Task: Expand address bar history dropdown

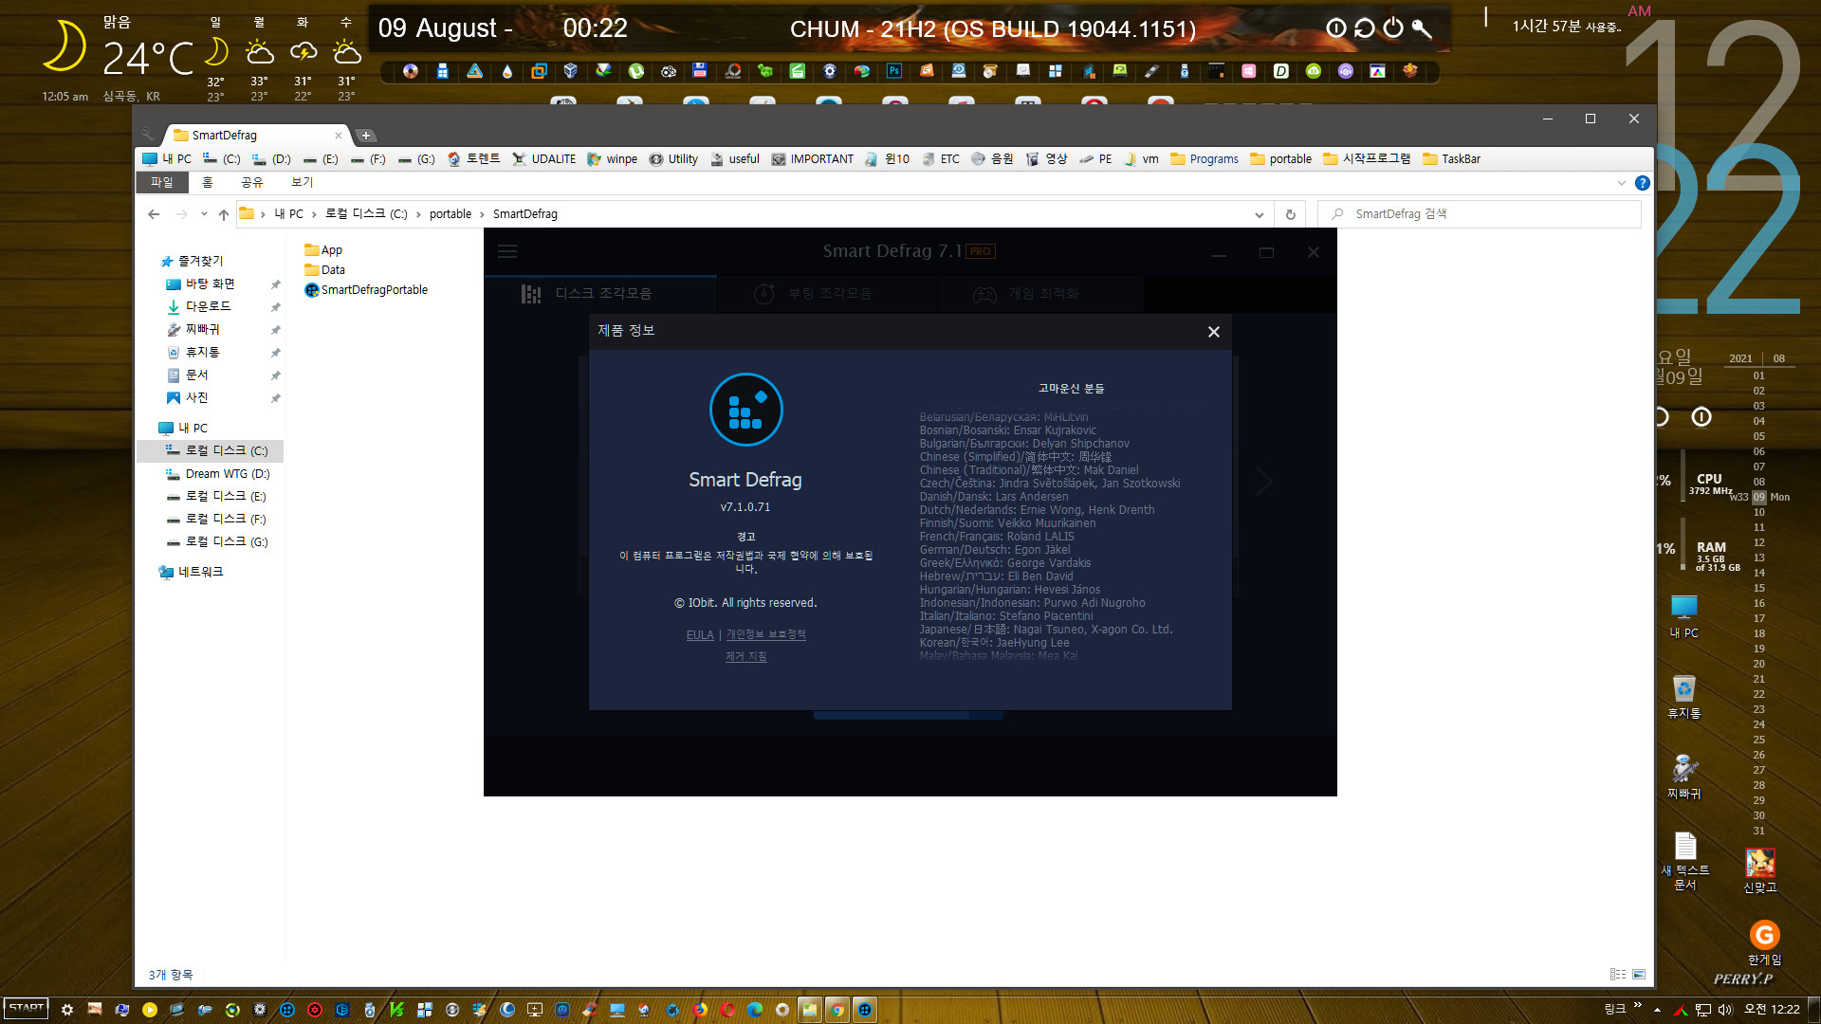Action: pos(1260,214)
